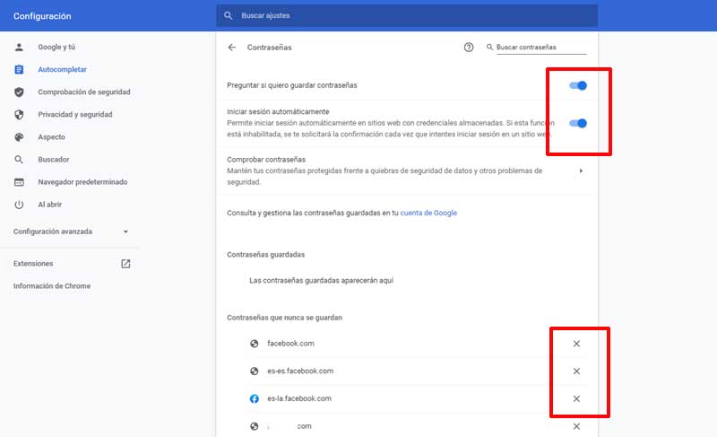The image size is (717, 437).
Task: Go to Navegador predeterminado settings
Action: (x=82, y=182)
